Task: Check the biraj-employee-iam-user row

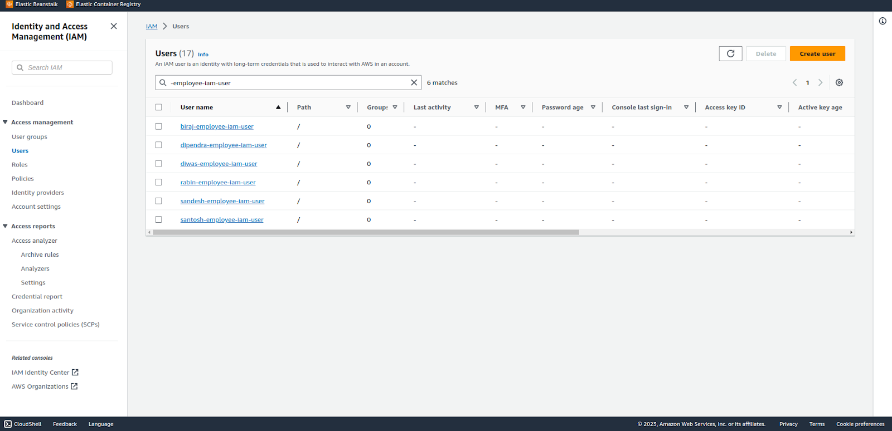Action: (158, 126)
